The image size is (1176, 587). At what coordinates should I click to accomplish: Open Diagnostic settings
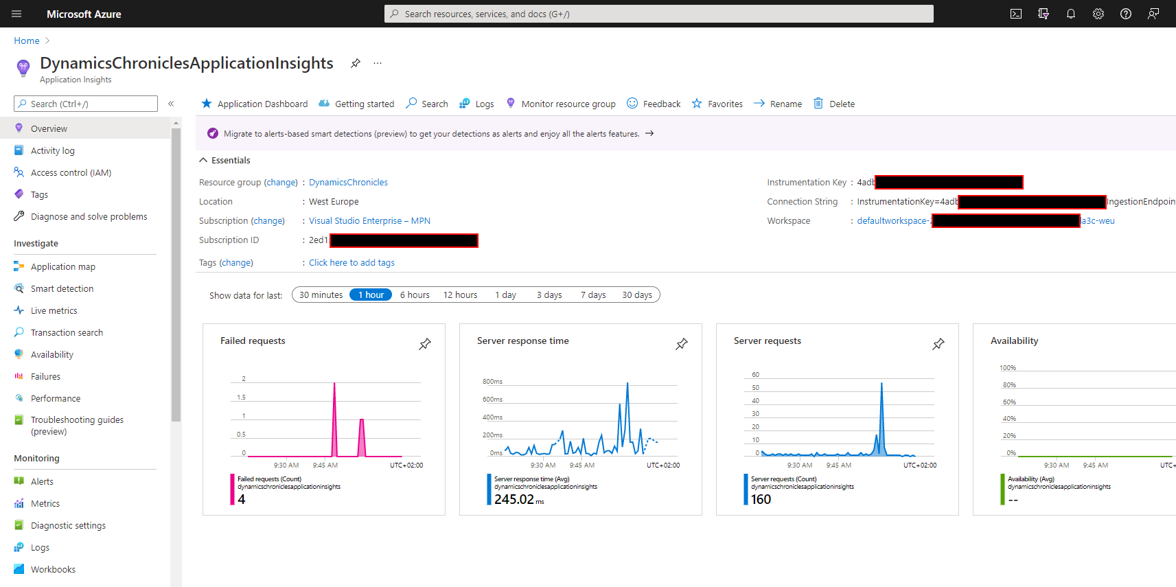(x=85, y=525)
